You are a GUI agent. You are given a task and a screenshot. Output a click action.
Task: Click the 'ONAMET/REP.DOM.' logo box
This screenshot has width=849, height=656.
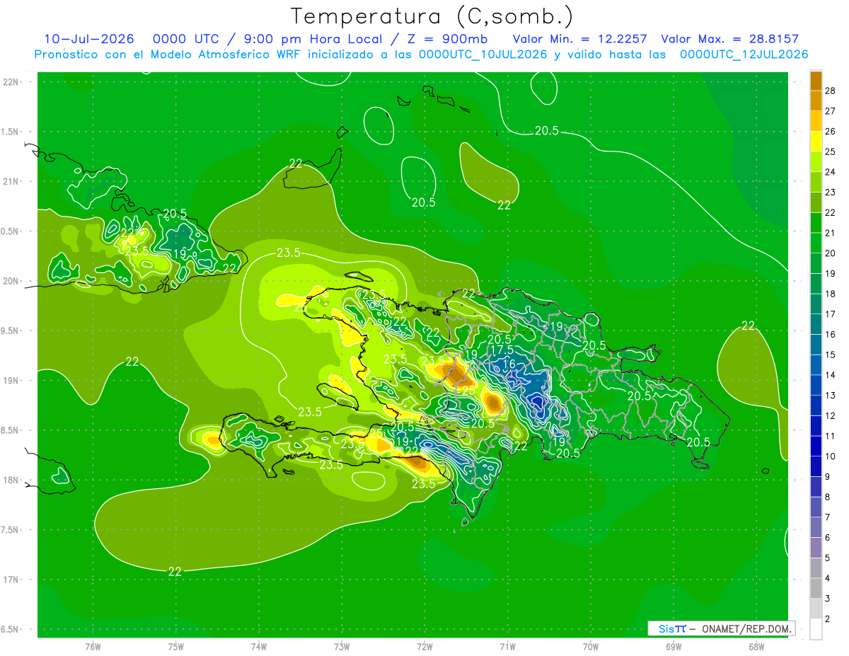[x=721, y=628]
